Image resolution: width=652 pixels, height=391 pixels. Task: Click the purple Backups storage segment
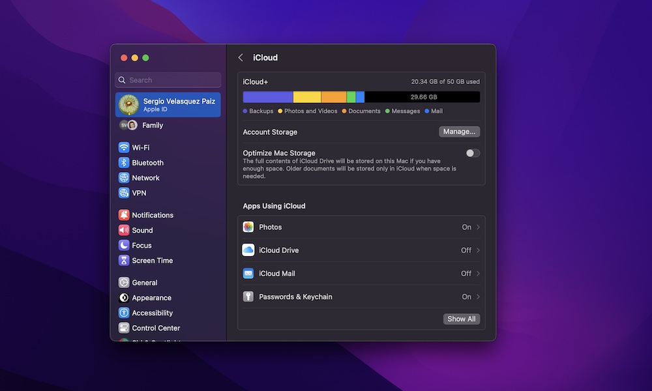[x=268, y=97]
